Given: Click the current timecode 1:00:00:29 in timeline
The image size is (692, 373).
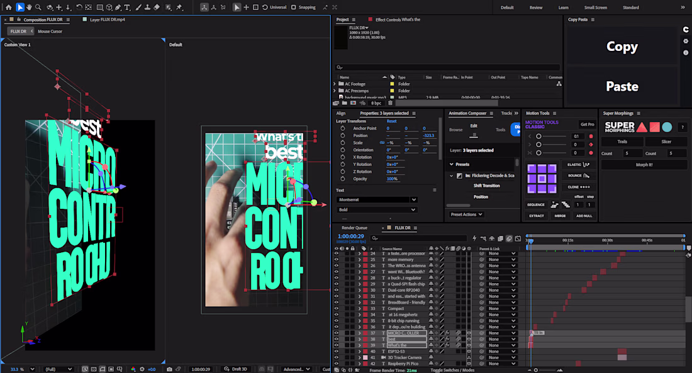Looking at the screenshot, I should click(350, 236).
